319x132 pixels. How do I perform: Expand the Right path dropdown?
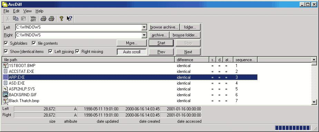144,35
